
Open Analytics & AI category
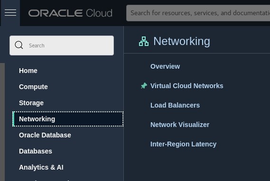[41, 167]
